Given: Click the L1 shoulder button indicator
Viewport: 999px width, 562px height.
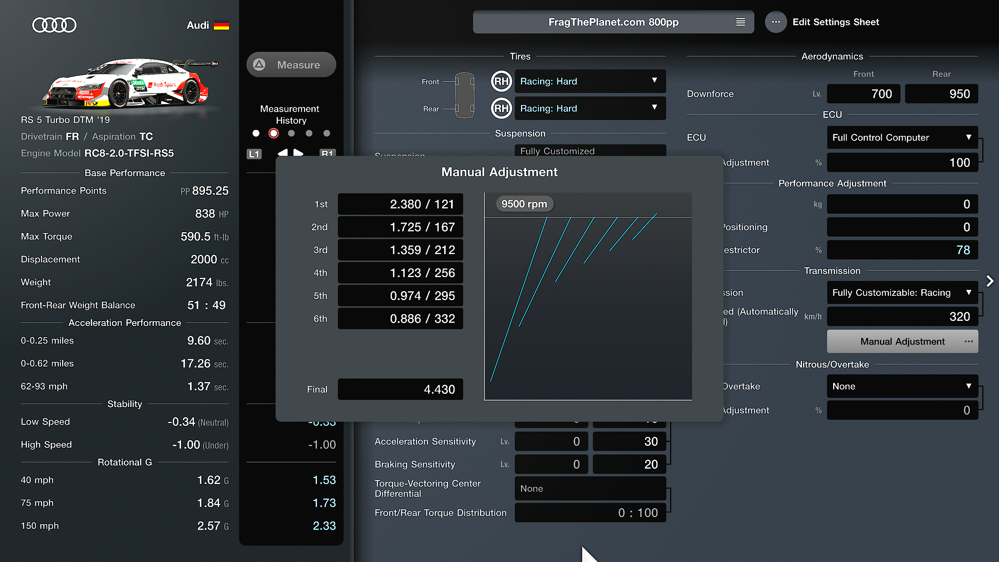Looking at the screenshot, I should (254, 154).
